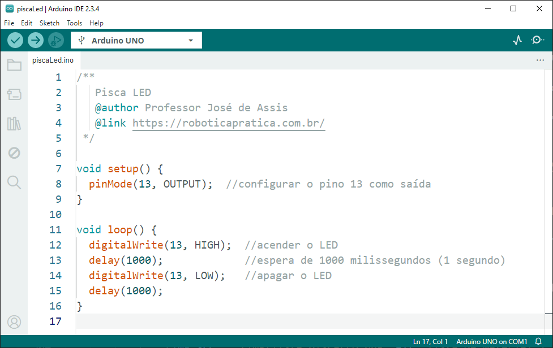Click the OUTPUT constant on line 8
The height and width of the screenshot is (348, 553).
(x=182, y=184)
